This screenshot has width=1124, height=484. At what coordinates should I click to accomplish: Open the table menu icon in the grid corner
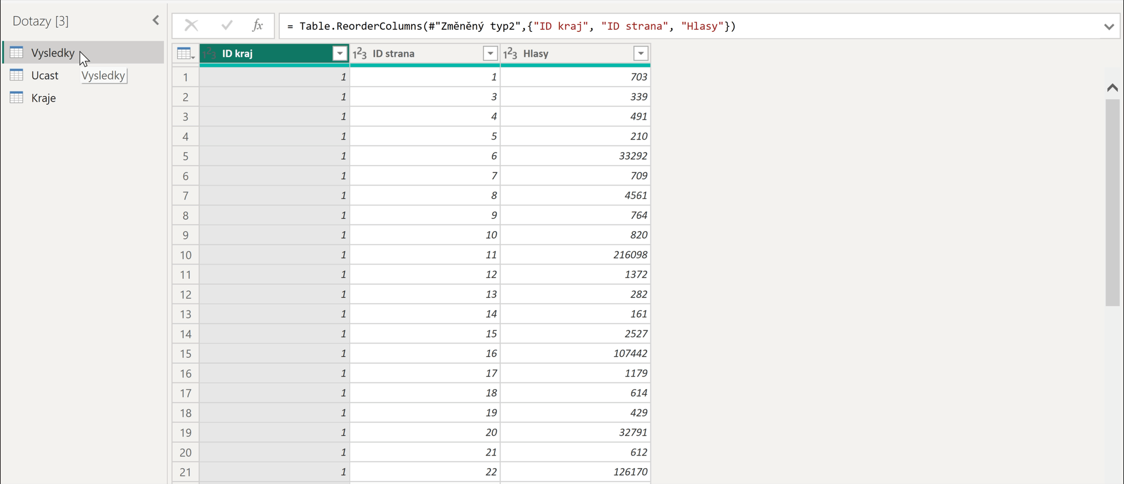pyautogui.click(x=186, y=54)
